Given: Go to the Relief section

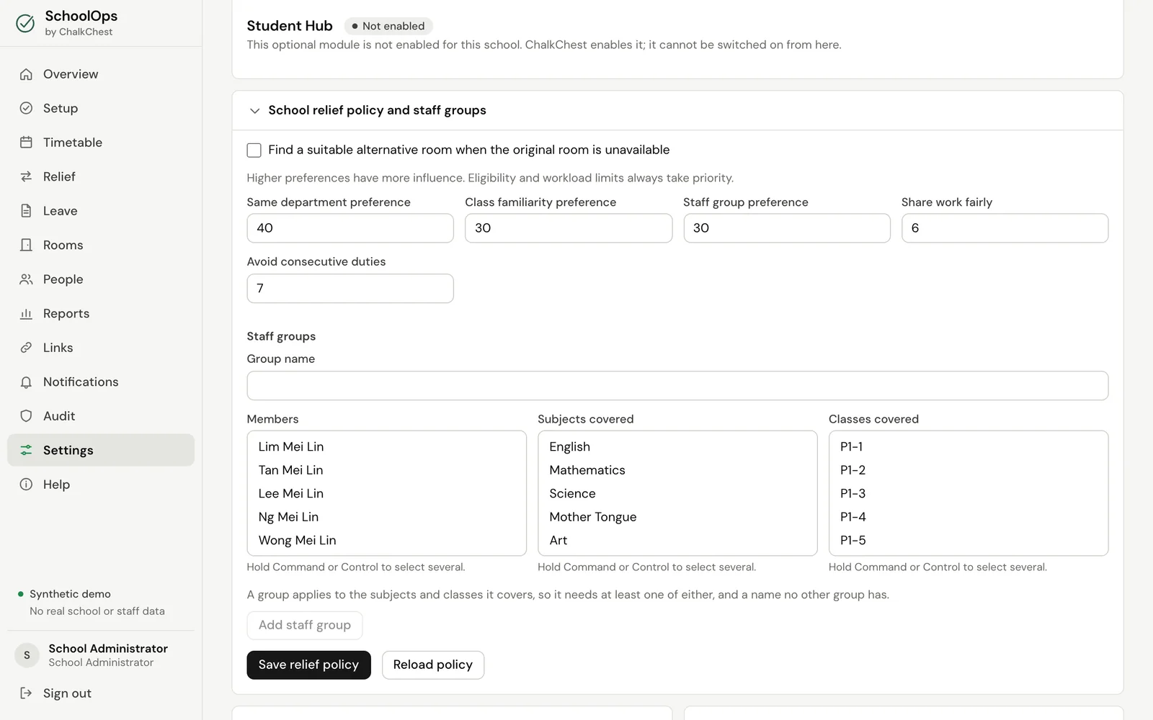Looking at the screenshot, I should pos(101,176).
